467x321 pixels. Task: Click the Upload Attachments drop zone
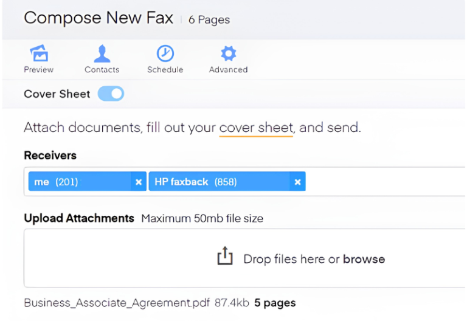click(244, 258)
